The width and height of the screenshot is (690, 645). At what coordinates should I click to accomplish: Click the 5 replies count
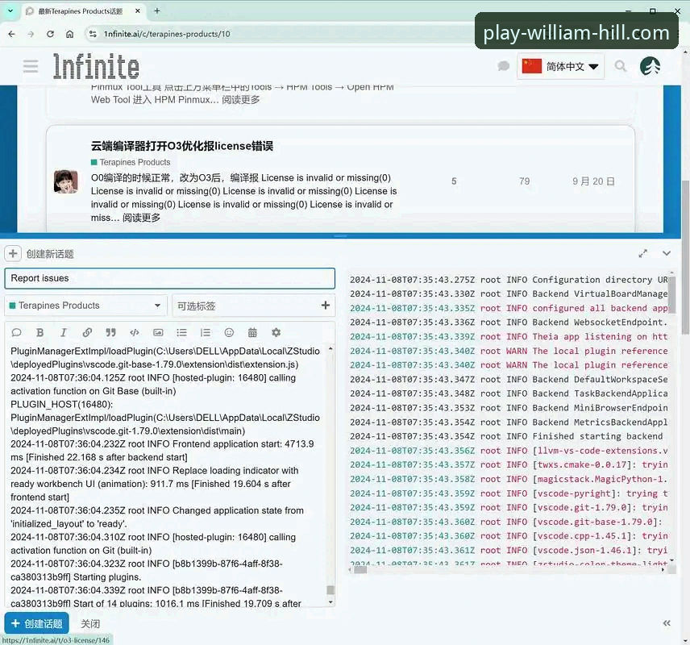click(x=454, y=181)
